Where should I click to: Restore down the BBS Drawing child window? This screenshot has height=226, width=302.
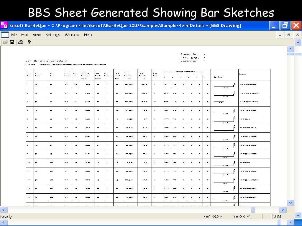point(289,35)
